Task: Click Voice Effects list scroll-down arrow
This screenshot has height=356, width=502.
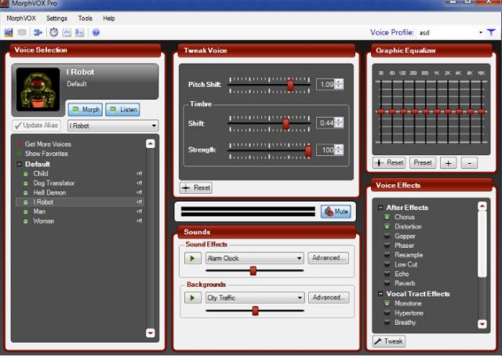Action: point(482,324)
